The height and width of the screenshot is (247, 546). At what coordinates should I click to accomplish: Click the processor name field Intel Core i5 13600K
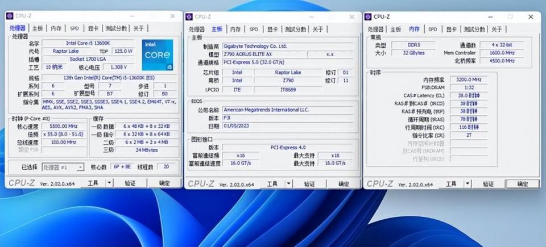[x=88, y=43]
